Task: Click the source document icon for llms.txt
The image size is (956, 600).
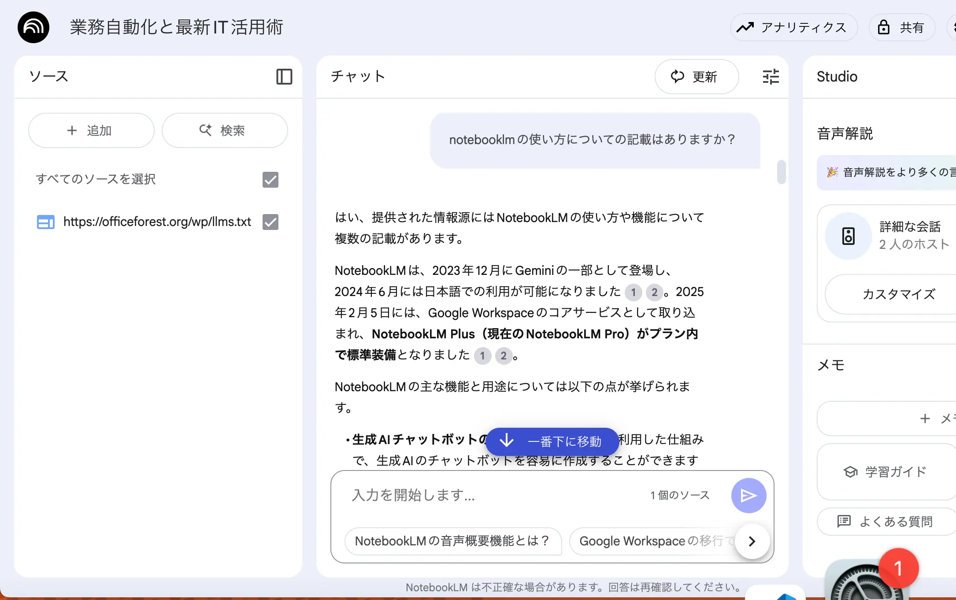Action: click(x=46, y=222)
